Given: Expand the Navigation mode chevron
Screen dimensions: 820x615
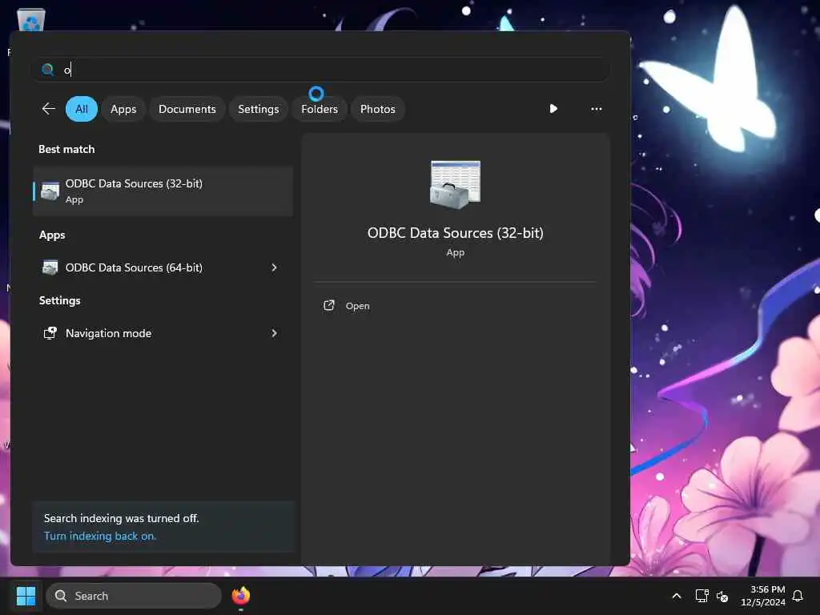Looking at the screenshot, I should point(274,333).
